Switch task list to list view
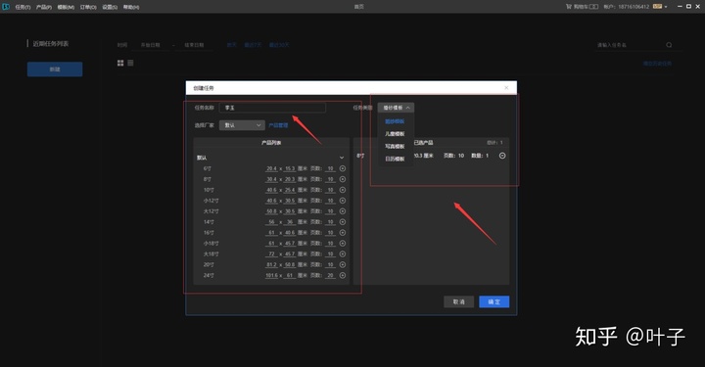Viewport: 705px width, 367px height. (x=130, y=63)
